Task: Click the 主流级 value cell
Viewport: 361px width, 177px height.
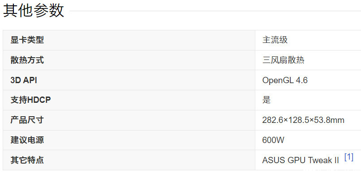Action: (308, 40)
